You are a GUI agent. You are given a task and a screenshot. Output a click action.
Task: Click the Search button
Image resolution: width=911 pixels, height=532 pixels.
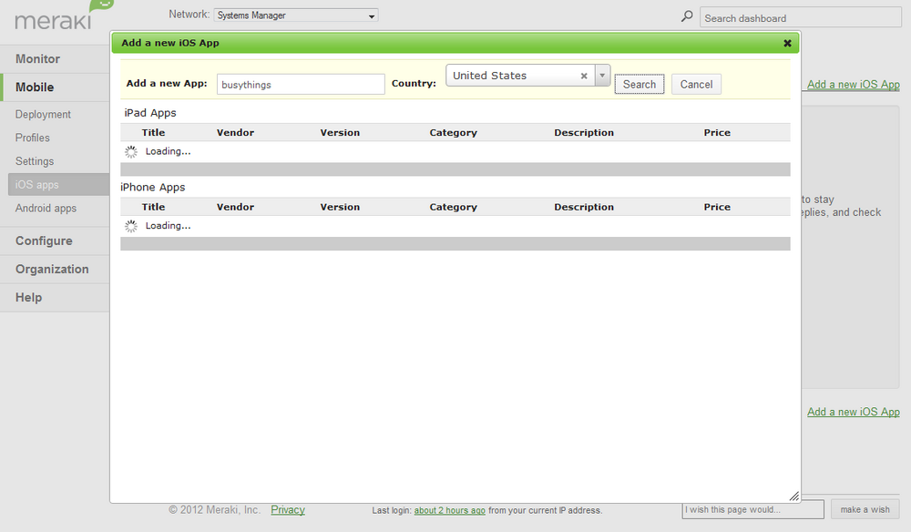[x=640, y=84]
